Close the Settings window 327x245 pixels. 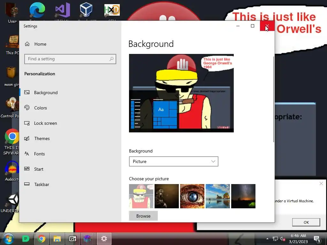[267, 26]
